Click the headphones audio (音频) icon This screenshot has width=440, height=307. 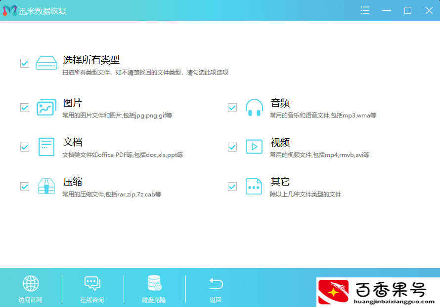(x=254, y=108)
